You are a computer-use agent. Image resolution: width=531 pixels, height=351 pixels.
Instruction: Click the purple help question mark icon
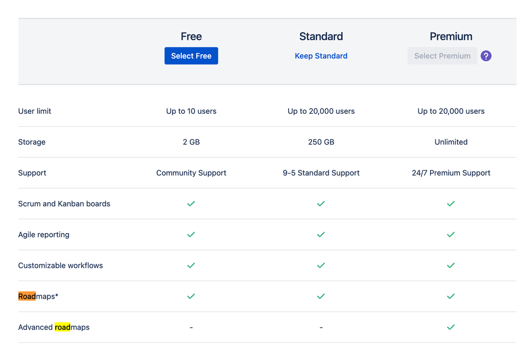[486, 56]
